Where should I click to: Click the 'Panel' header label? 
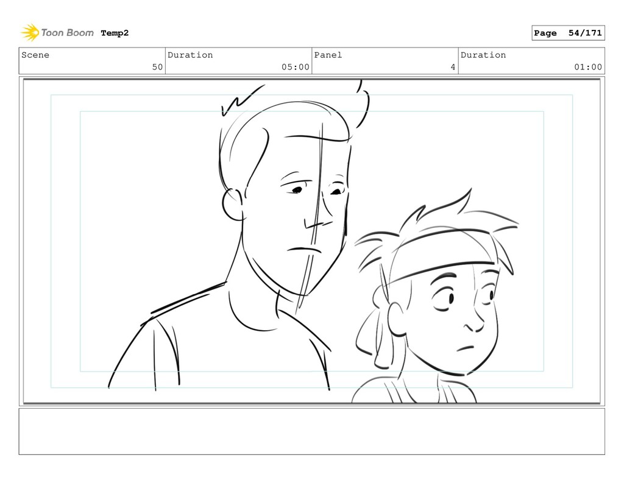[328, 55]
